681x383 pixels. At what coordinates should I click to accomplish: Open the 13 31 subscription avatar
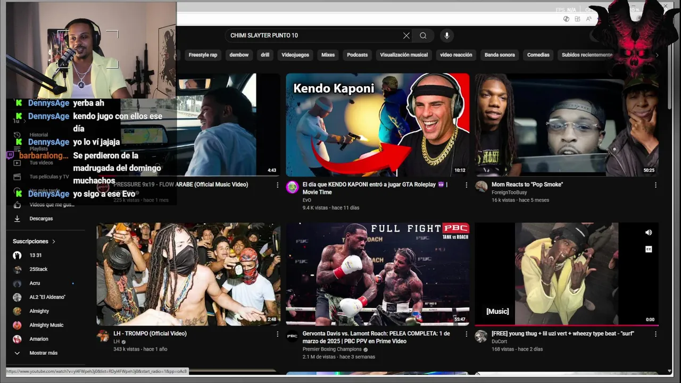[17, 255]
